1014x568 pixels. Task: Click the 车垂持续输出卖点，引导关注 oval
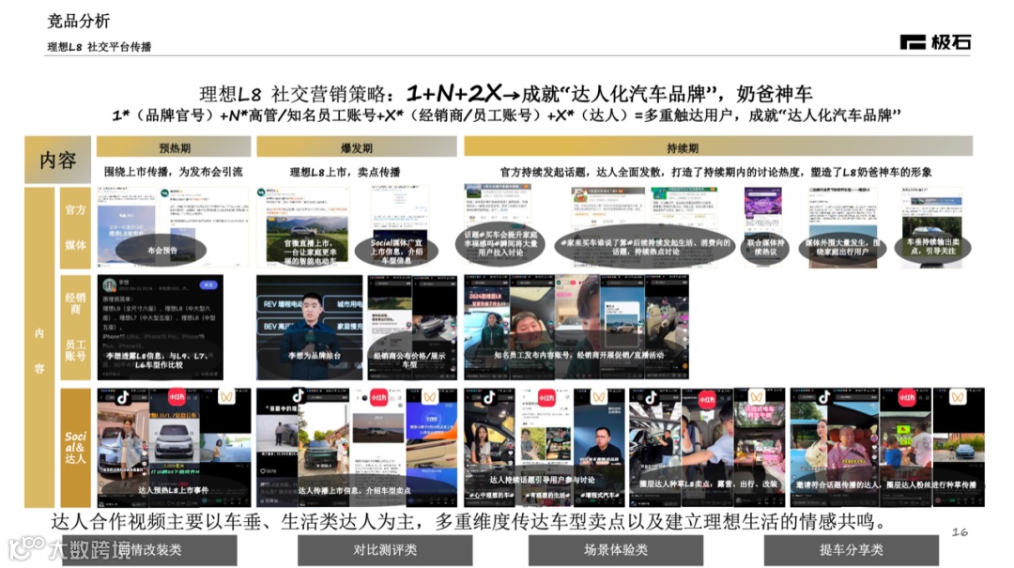tap(933, 247)
